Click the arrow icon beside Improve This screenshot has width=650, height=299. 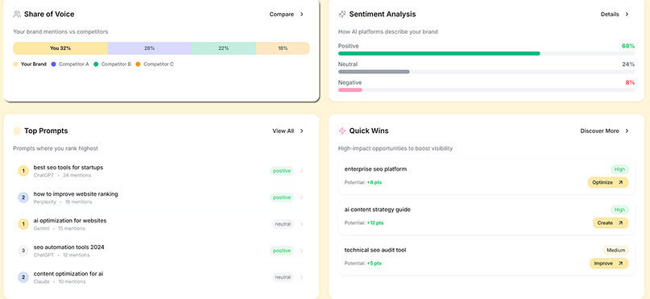(x=620, y=264)
